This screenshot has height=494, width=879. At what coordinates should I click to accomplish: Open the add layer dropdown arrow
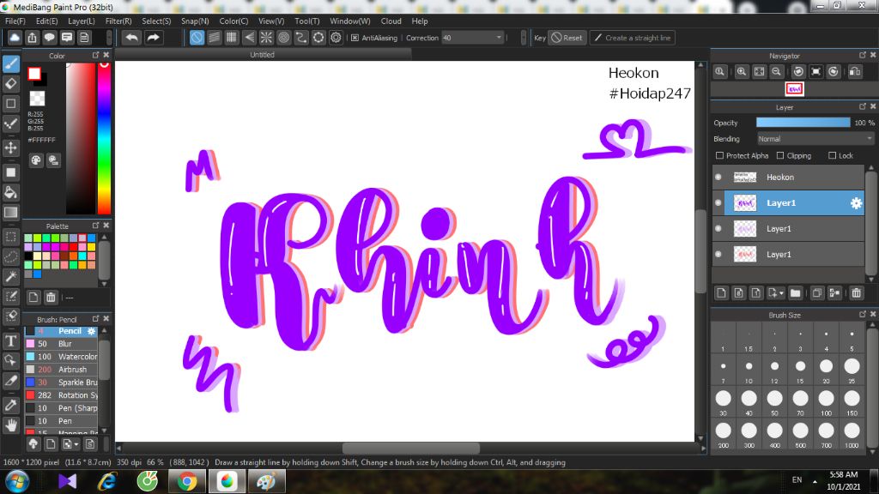click(x=781, y=293)
